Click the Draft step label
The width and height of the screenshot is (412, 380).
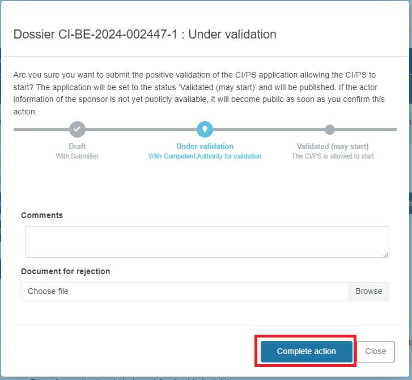click(x=77, y=146)
